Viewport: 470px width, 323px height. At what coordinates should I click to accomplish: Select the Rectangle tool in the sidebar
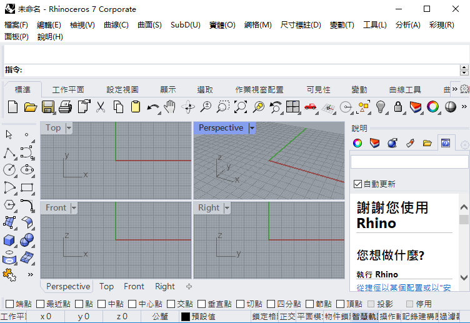tap(27, 187)
